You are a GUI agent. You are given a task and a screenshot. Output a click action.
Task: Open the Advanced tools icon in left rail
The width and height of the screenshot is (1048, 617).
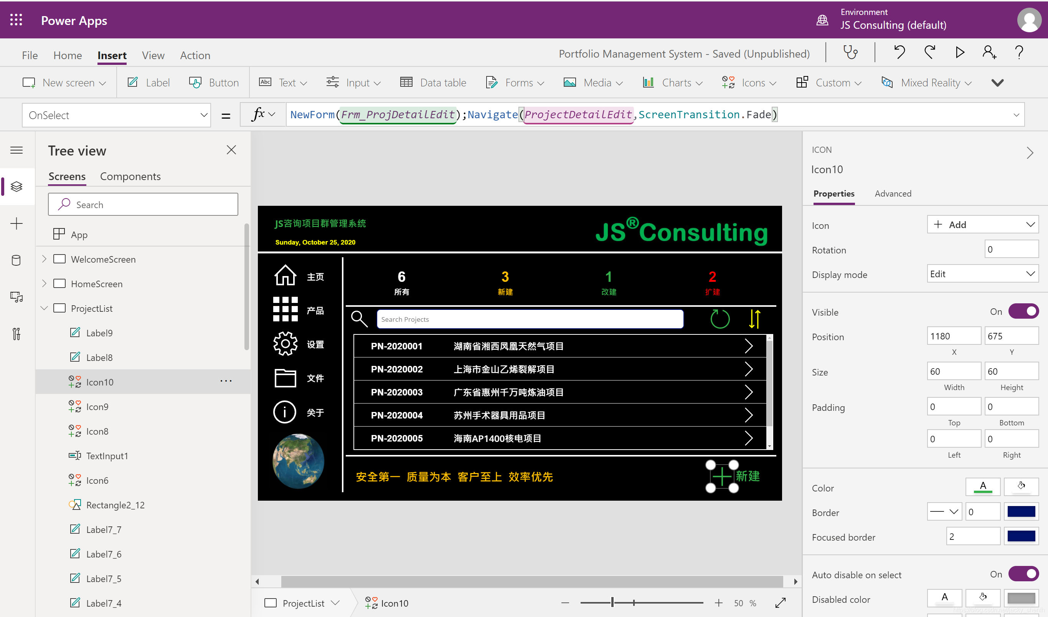[17, 334]
